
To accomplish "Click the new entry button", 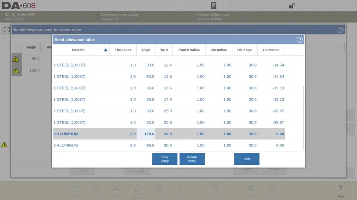I will point(165,159).
